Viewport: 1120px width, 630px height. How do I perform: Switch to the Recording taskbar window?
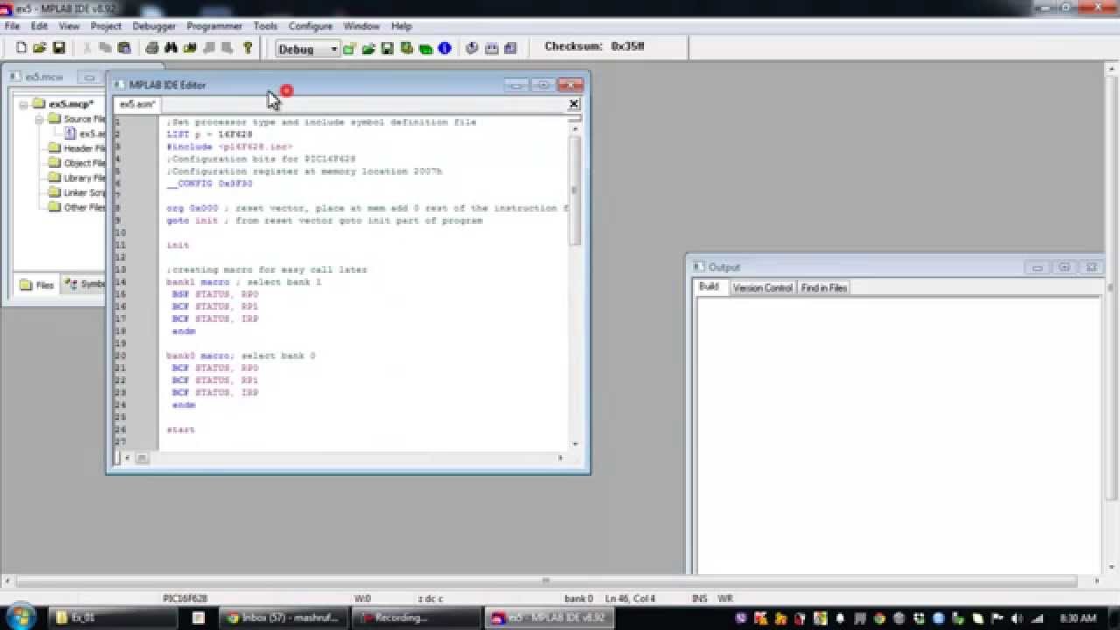(416, 618)
